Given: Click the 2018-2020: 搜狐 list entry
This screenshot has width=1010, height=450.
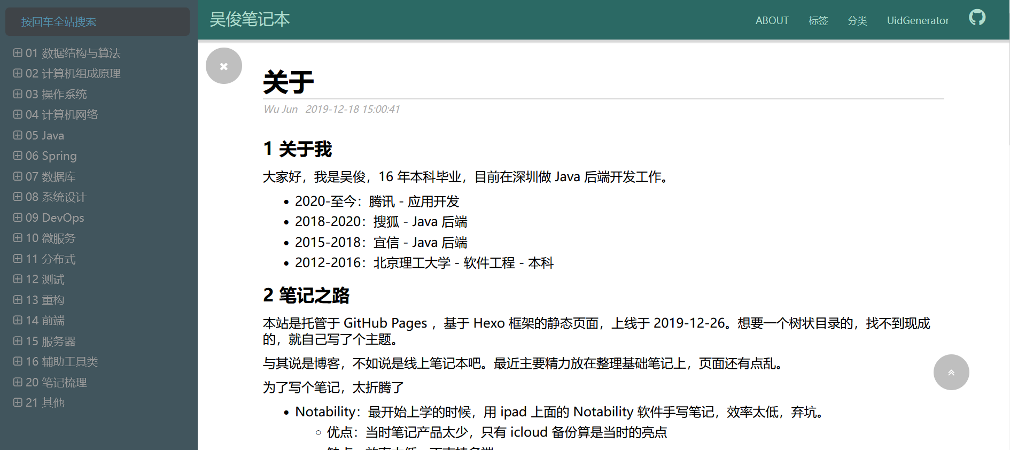Looking at the screenshot, I should coord(381,222).
